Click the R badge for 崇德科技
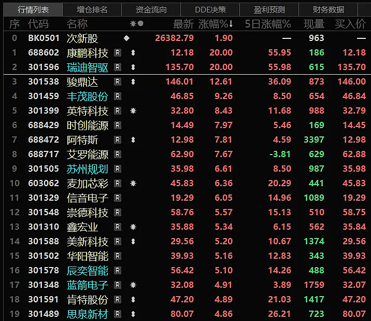Image resolution: width=371 pixels, height=321 pixels. click(x=118, y=212)
